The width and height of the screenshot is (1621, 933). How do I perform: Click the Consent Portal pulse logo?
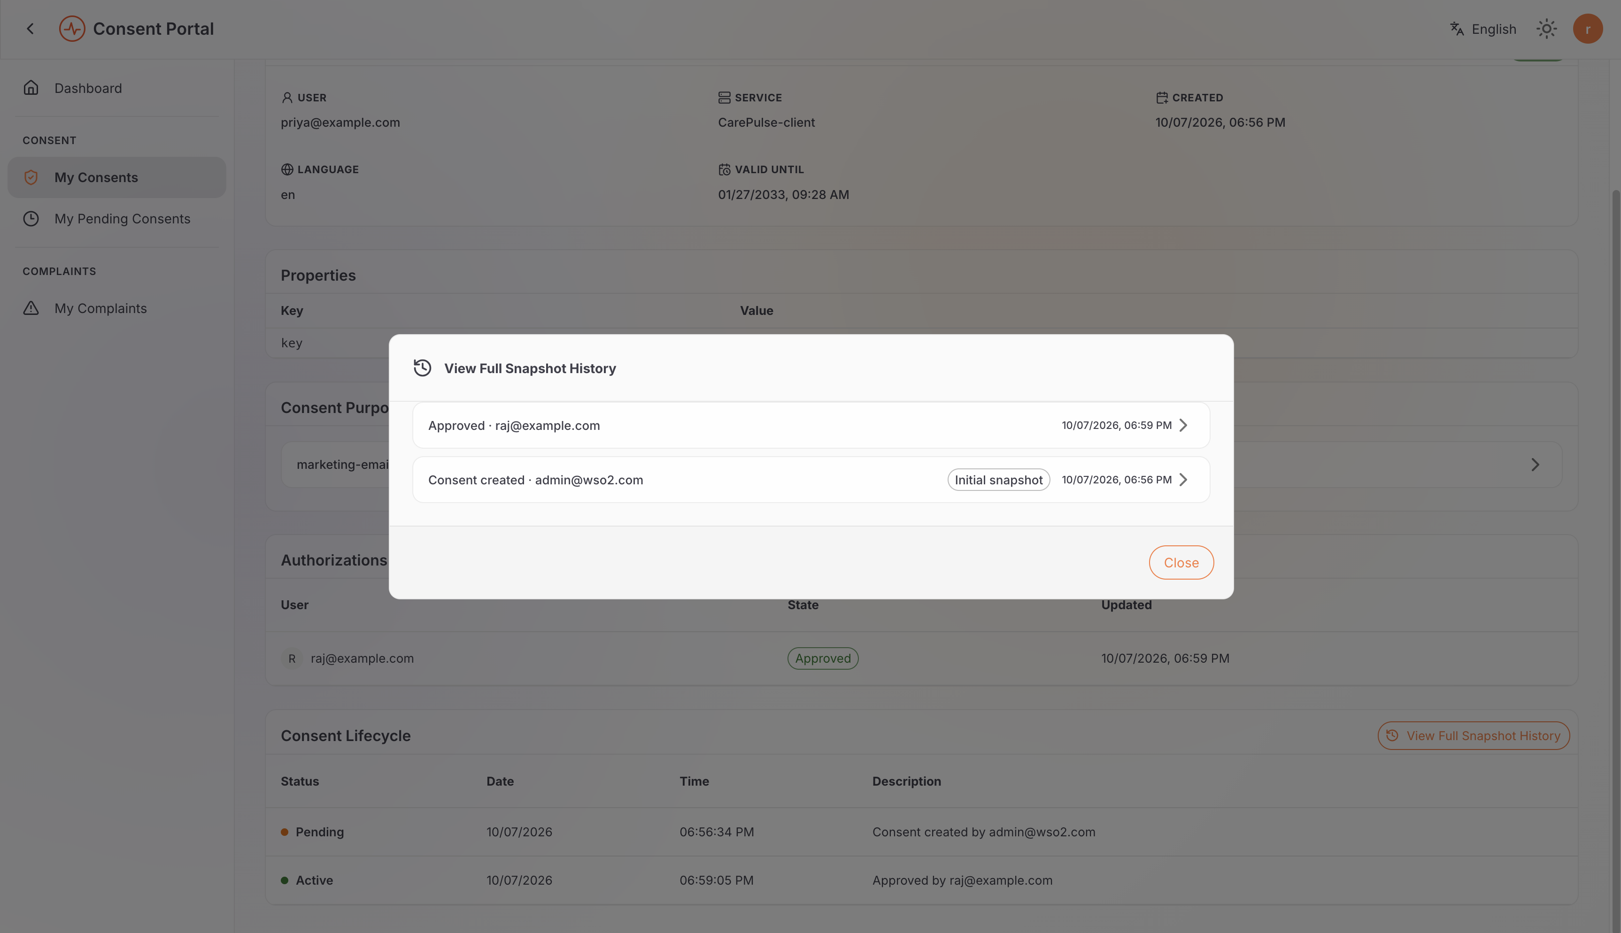coord(72,29)
